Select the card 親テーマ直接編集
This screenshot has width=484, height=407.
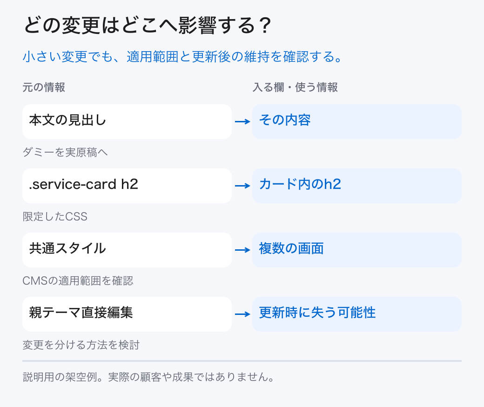[x=127, y=314]
